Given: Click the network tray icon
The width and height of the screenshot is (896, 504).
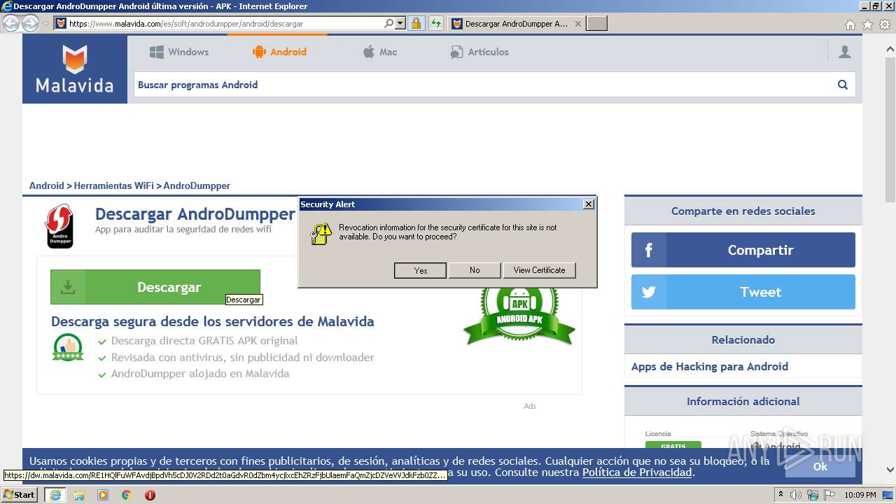Looking at the screenshot, I should point(813,495).
